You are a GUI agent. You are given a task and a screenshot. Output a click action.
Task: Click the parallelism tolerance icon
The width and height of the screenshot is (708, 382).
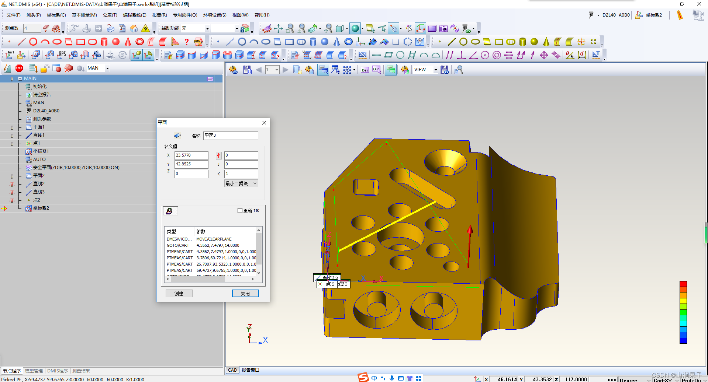pyautogui.click(x=449, y=55)
